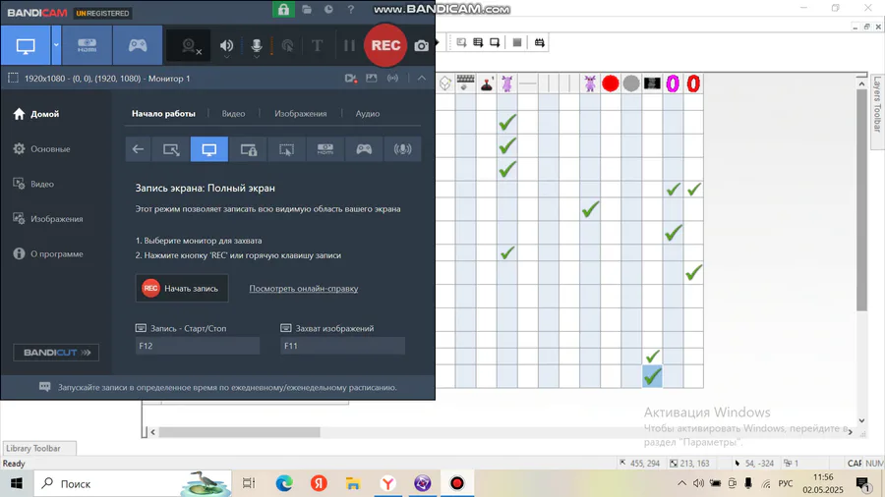This screenshot has height=497, width=885.
Task: Open Bandicam help question mark
Action: pyautogui.click(x=350, y=10)
